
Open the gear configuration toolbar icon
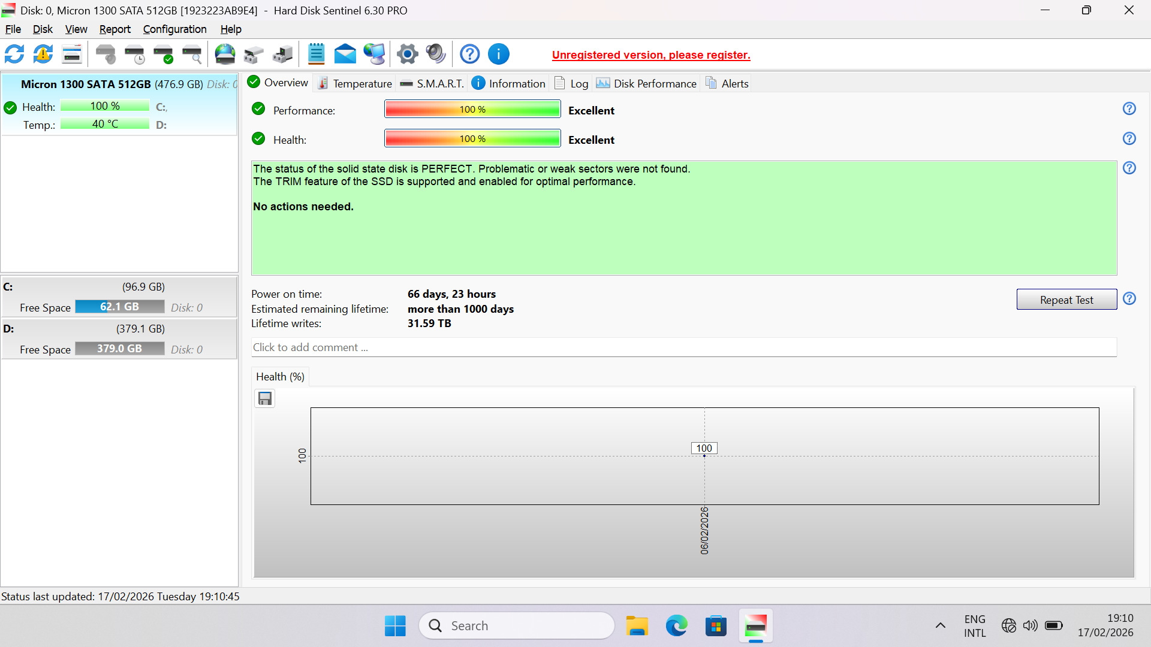[407, 55]
